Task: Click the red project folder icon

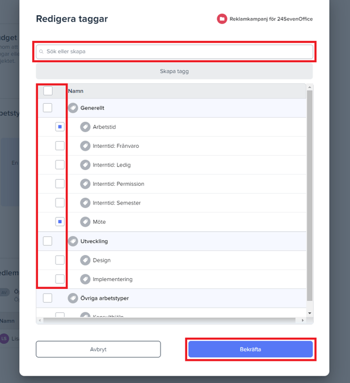Action: point(222,19)
